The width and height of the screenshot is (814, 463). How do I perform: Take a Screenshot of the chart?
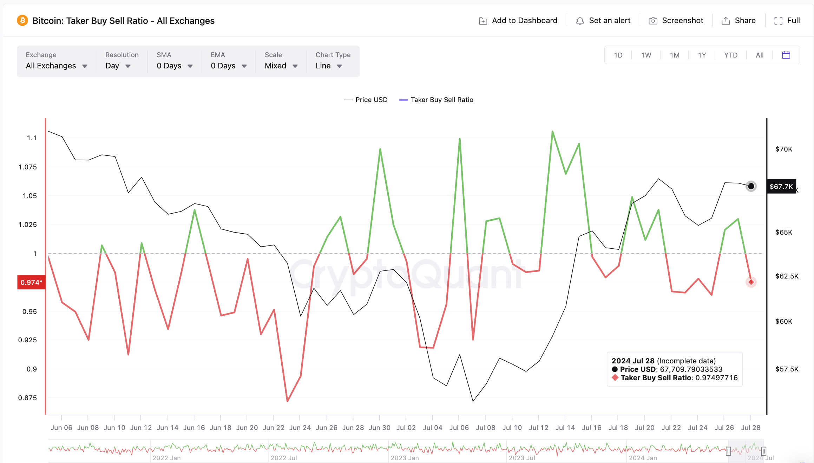pyautogui.click(x=676, y=21)
